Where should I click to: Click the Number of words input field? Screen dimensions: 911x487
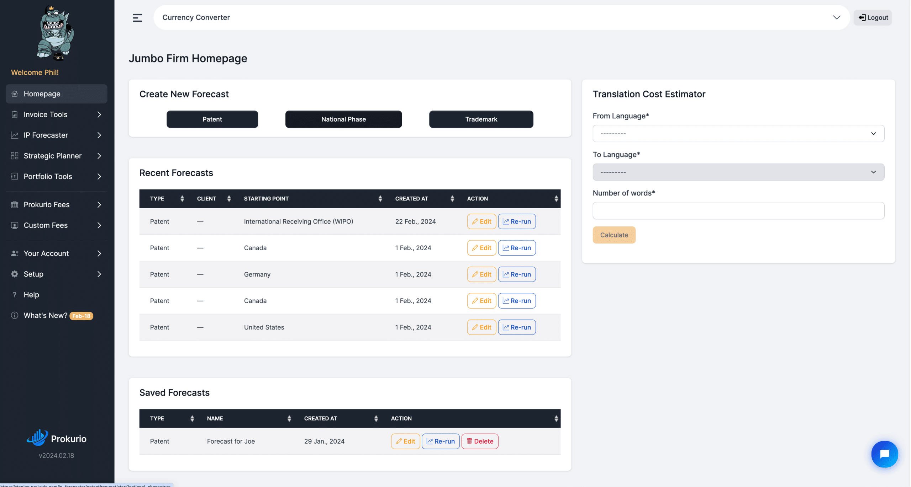tap(738, 211)
